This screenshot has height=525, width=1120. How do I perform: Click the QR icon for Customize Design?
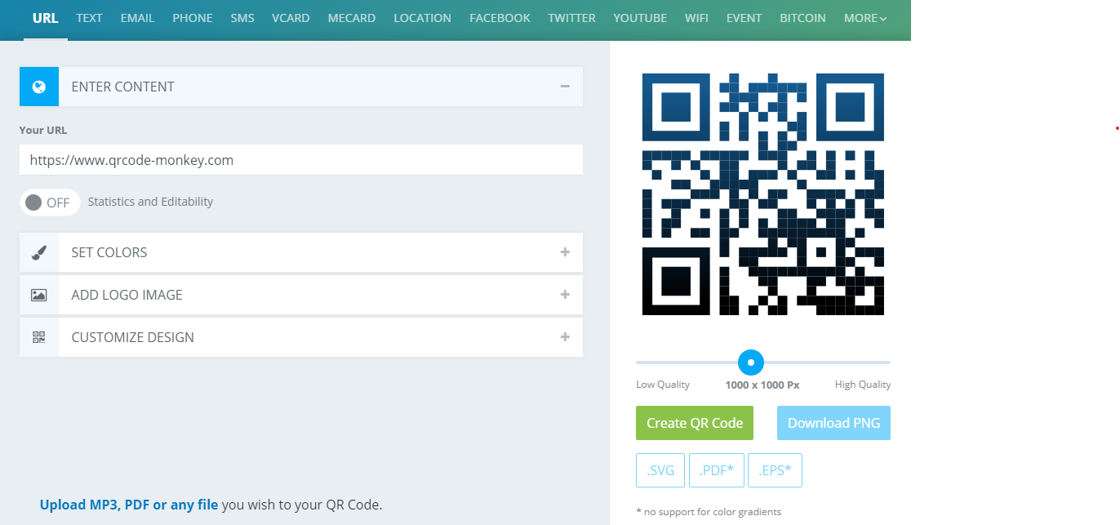[39, 337]
